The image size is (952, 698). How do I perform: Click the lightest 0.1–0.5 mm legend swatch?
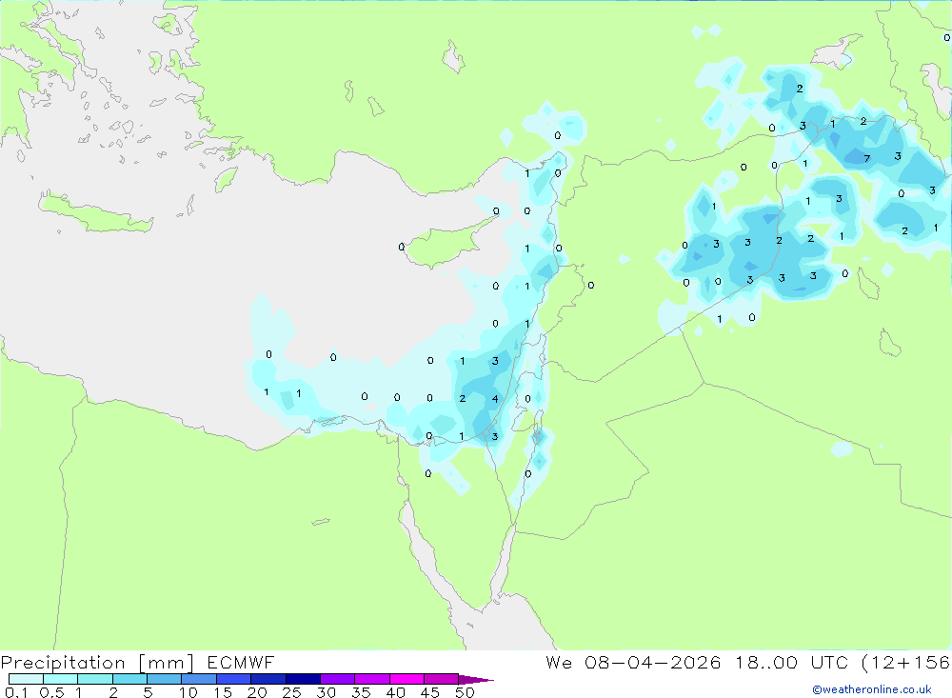26,679
